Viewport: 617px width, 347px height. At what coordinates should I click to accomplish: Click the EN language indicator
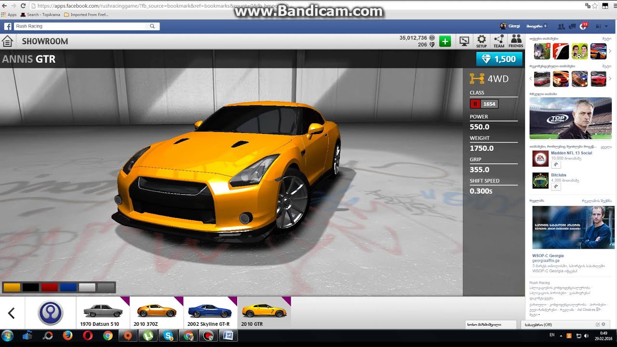(x=552, y=334)
